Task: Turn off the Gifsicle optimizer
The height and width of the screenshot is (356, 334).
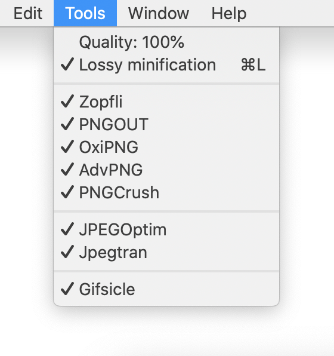Action: (166, 289)
